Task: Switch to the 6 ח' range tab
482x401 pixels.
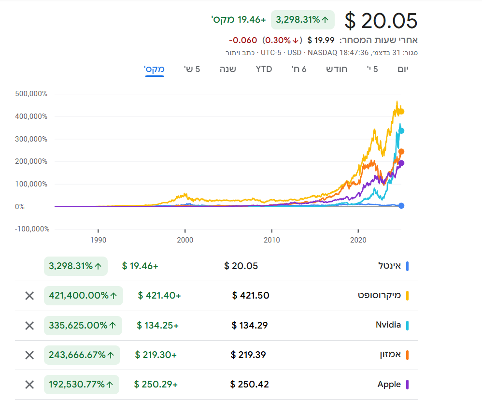Action: point(299,69)
